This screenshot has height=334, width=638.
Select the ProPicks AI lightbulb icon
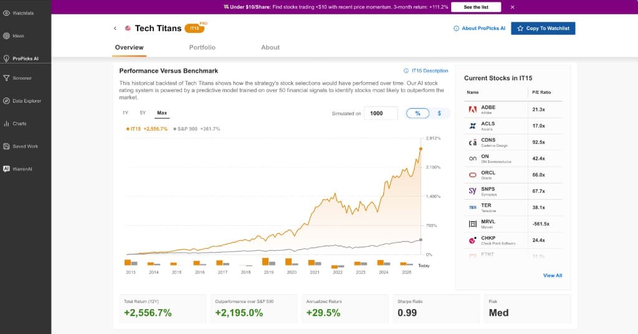click(6, 58)
